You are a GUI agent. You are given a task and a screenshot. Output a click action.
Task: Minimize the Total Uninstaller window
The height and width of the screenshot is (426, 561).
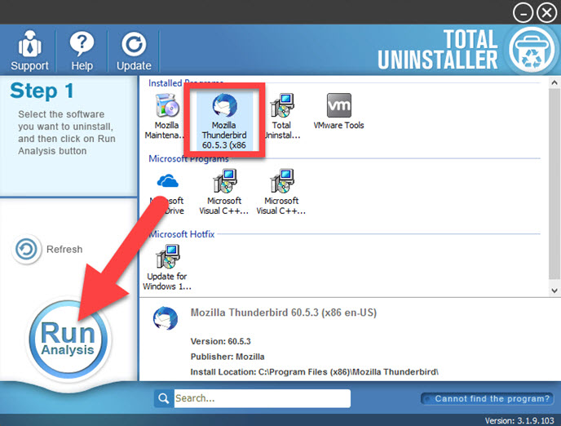point(523,13)
